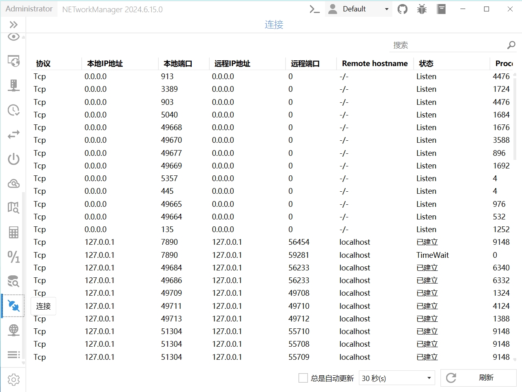Click the search magnifier icon

click(511, 45)
